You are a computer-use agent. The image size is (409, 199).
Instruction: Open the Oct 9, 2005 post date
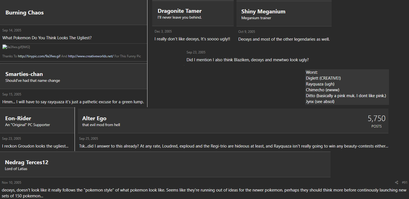(247, 32)
